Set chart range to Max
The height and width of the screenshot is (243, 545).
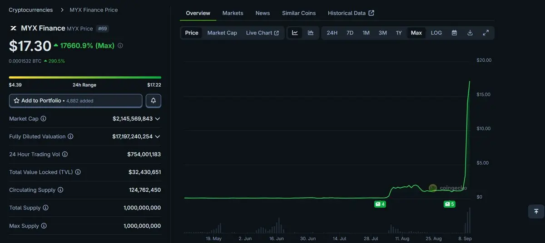click(416, 33)
